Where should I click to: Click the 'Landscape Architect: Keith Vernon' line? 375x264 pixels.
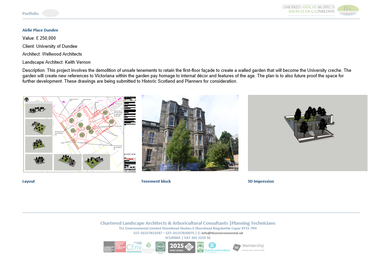pyautogui.click(x=56, y=62)
